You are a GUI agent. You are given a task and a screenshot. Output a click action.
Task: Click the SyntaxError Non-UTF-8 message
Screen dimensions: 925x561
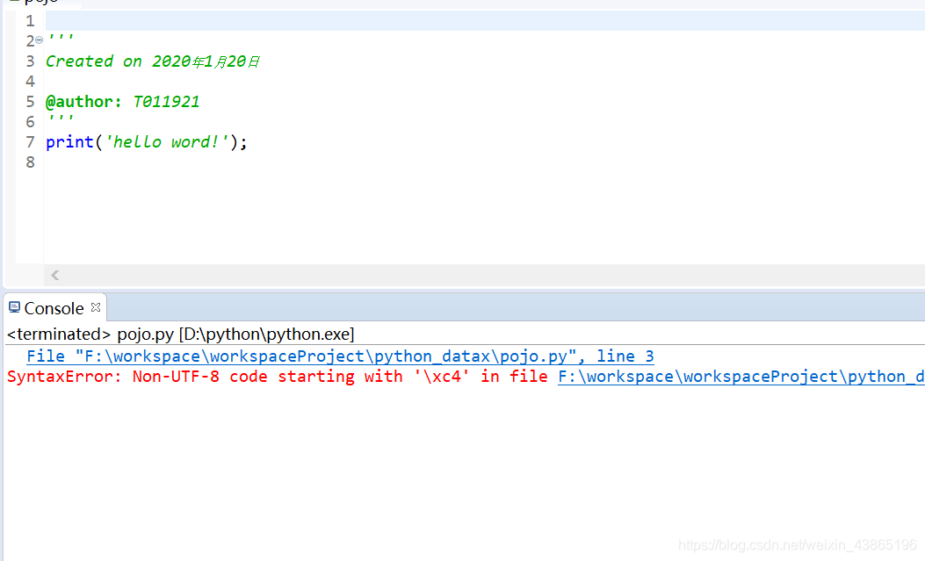[x=278, y=377]
